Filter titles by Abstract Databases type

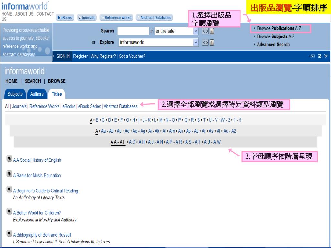point(121,106)
